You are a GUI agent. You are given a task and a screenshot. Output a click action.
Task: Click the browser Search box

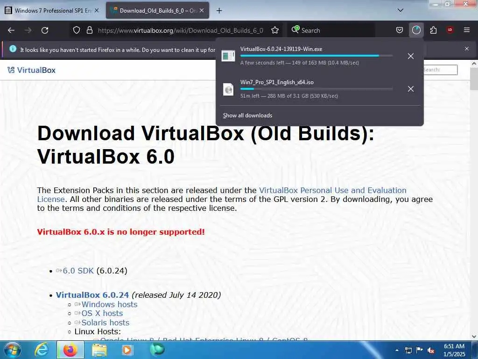331,30
